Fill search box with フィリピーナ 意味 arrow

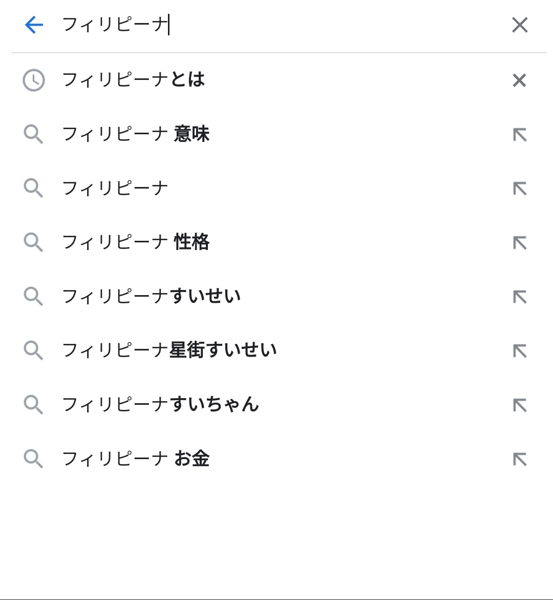(x=520, y=135)
